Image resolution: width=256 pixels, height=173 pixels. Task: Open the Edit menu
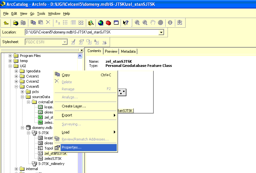[14, 14]
